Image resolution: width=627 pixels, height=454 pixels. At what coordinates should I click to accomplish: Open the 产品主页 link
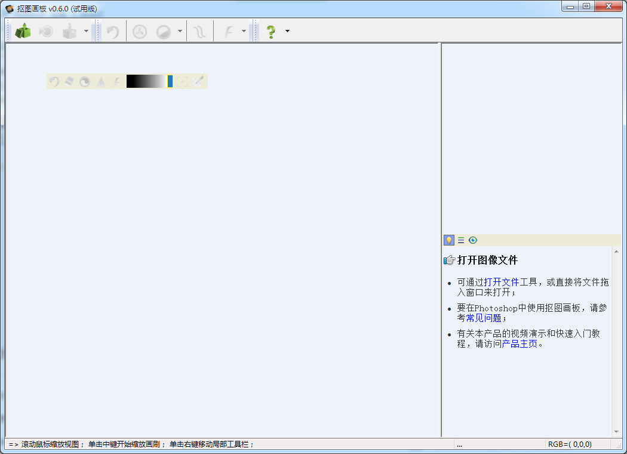click(520, 343)
